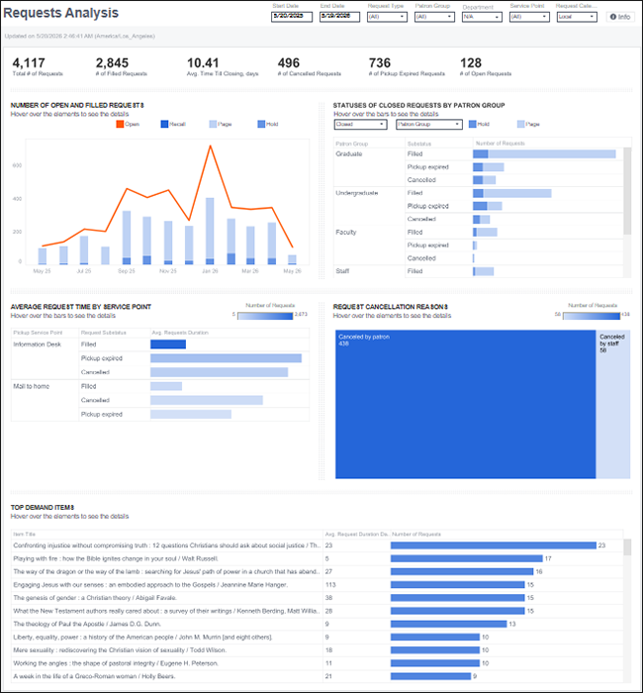Click the 128 open requests value
This screenshot has width=643, height=693.
click(x=471, y=62)
